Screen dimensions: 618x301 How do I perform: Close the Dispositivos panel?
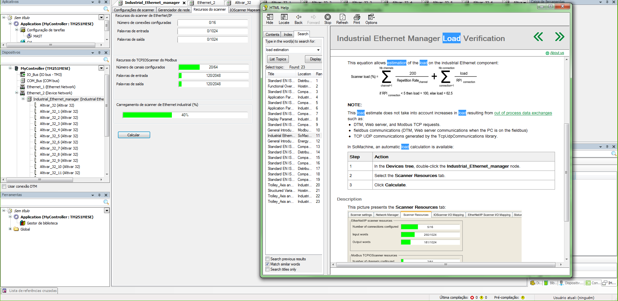pos(106,53)
